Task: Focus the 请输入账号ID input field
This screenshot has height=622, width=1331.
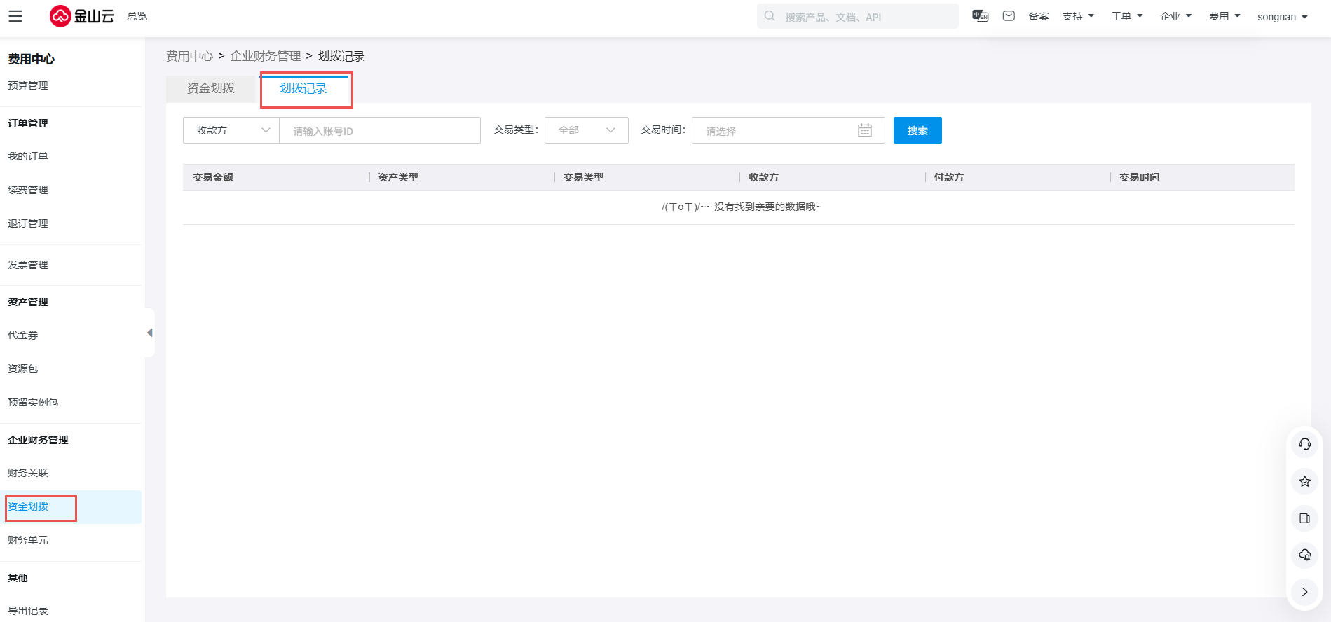Action: point(380,131)
